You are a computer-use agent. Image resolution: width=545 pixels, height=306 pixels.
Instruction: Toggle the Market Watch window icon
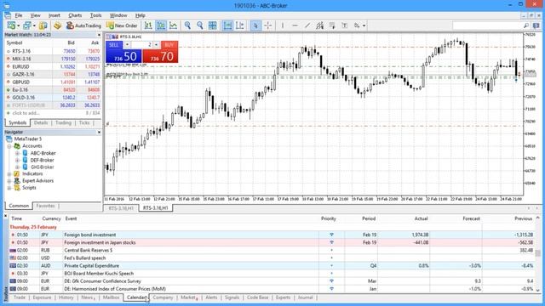tap(43, 25)
